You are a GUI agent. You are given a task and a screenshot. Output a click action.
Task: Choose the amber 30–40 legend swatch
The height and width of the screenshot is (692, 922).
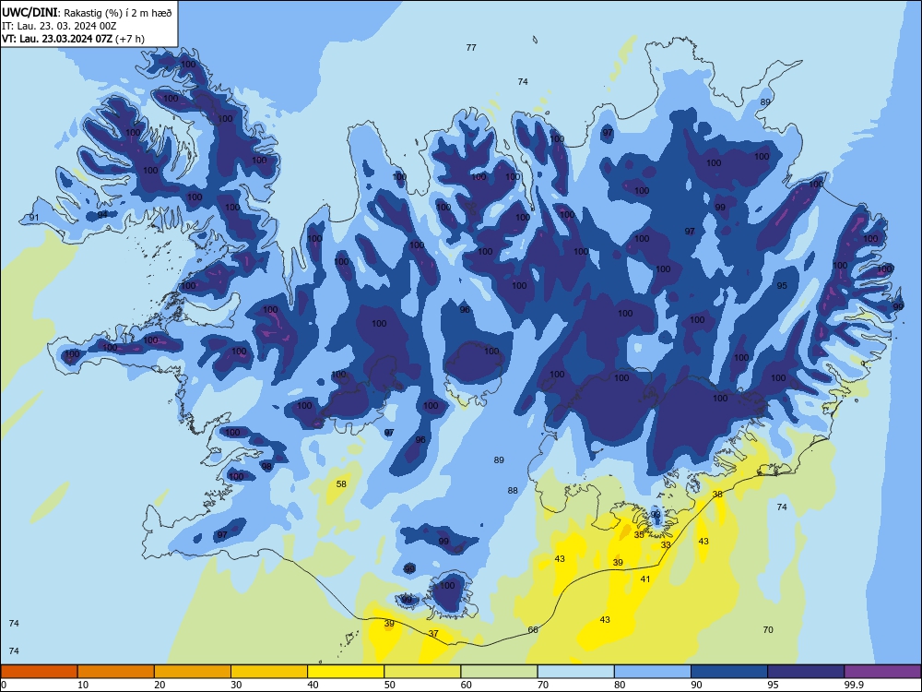tap(269, 672)
